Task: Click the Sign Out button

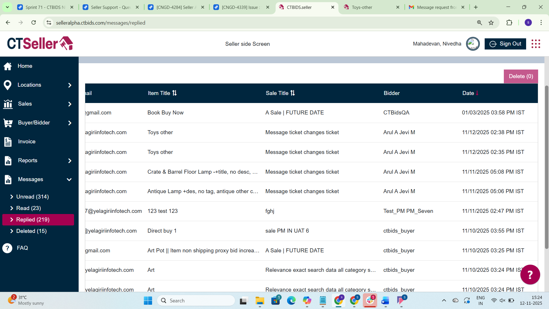Action: click(x=505, y=44)
